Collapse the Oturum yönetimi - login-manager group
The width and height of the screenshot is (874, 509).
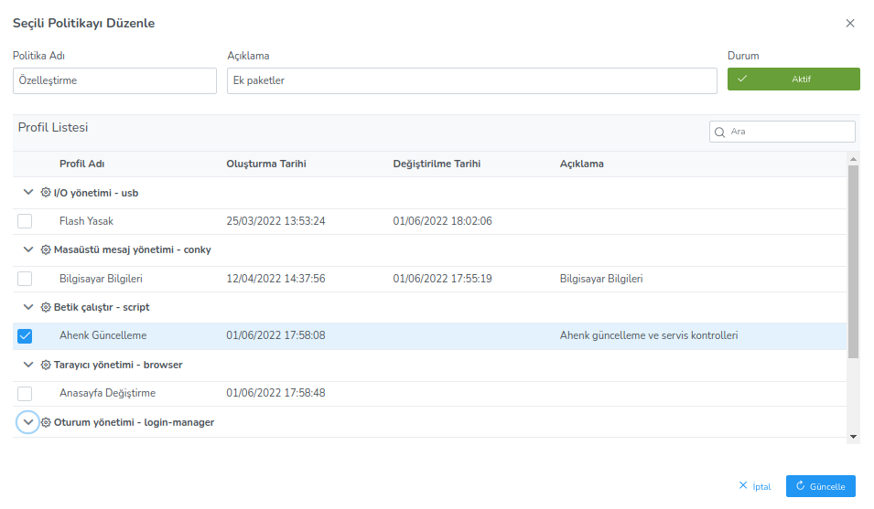(27, 422)
